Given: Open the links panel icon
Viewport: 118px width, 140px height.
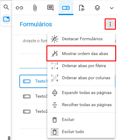Looking at the screenshot, I should pos(19,8).
